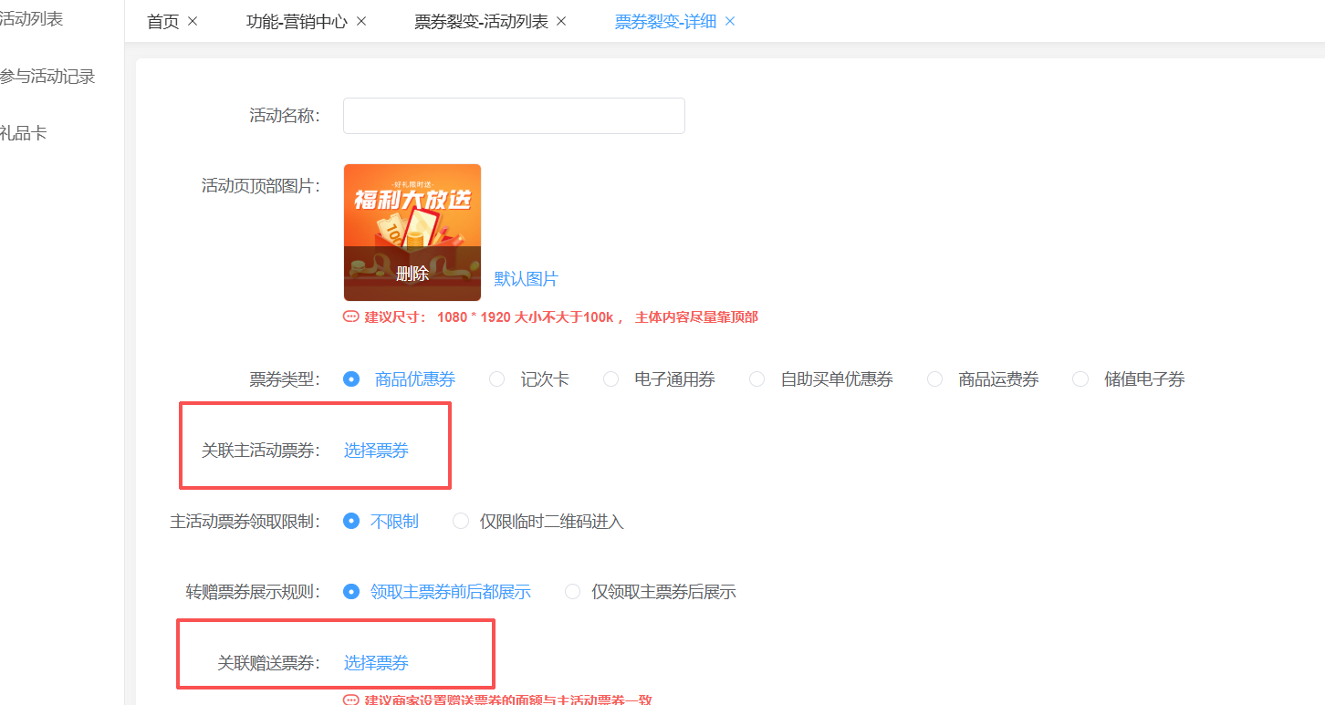The width and height of the screenshot is (1325, 705).
Task: Select the 记次卡 ticket type
Action: click(x=497, y=379)
